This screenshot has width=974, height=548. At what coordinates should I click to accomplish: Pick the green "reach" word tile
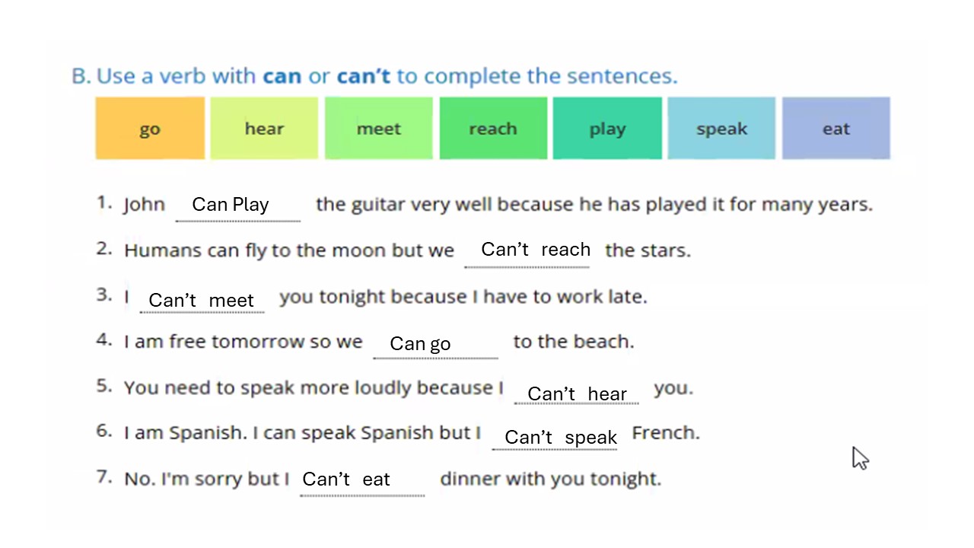[493, 129]
